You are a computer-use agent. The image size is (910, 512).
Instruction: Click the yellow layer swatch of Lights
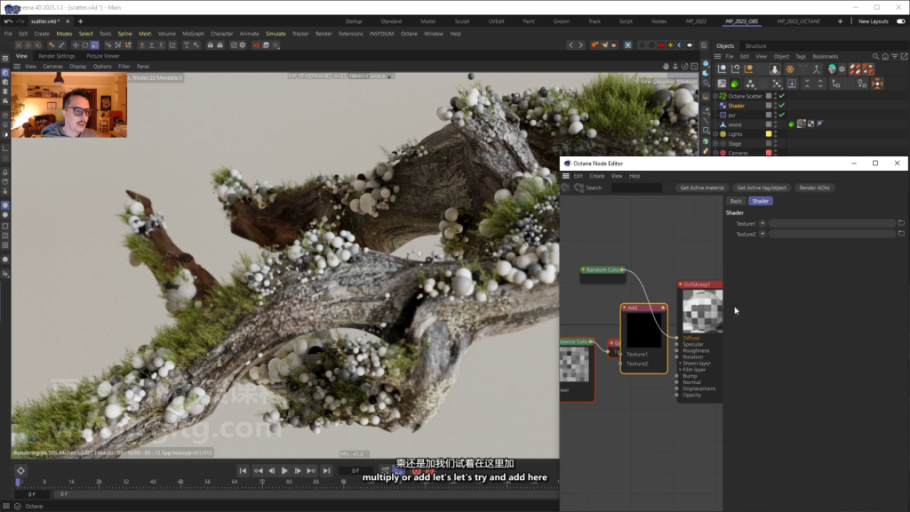coord(769,134)
